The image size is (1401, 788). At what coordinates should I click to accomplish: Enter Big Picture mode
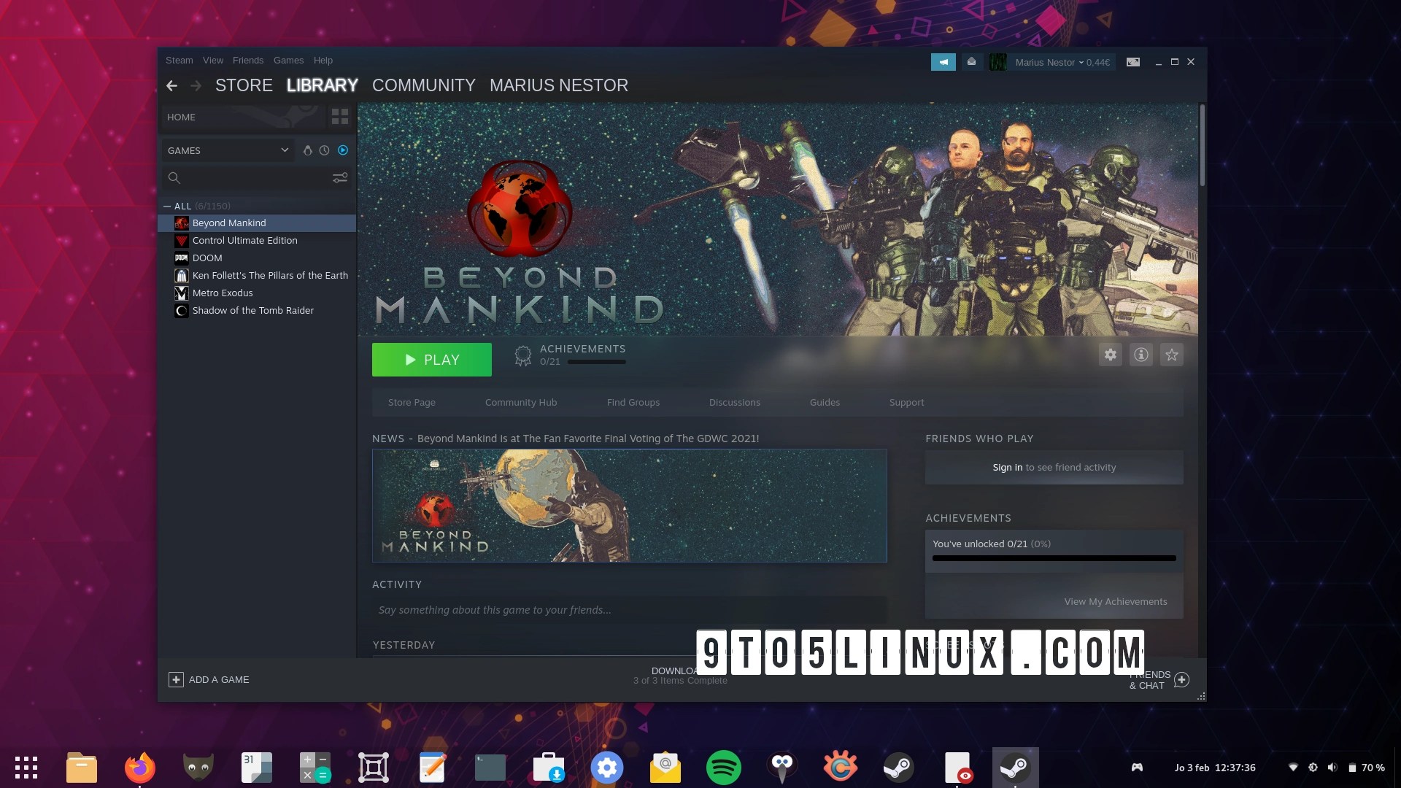point(1133,61)
